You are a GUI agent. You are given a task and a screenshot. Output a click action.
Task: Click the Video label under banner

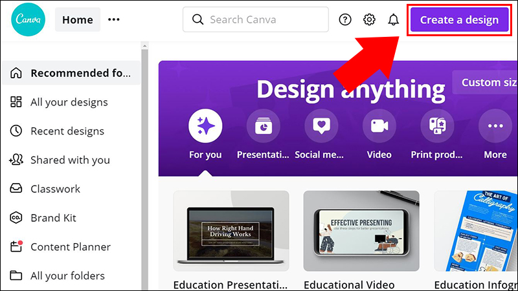point(379,155)
